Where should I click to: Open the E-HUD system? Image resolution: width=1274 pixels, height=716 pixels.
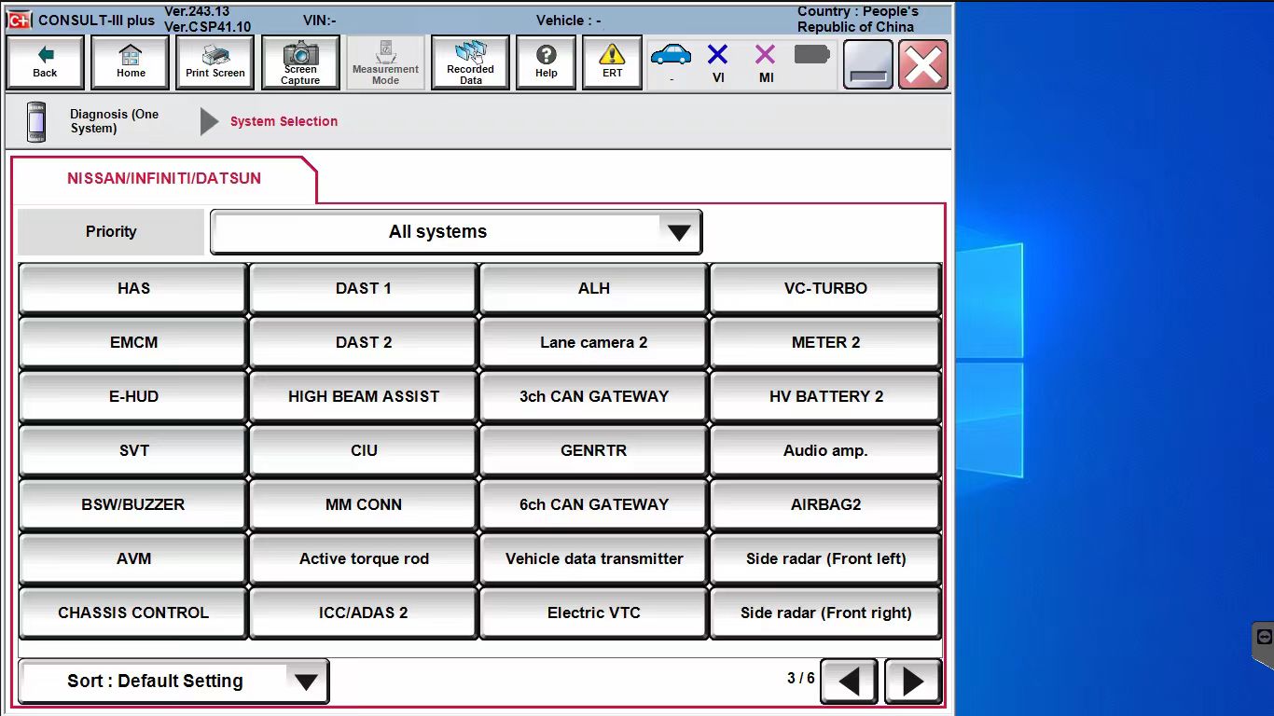pos(133,397)
